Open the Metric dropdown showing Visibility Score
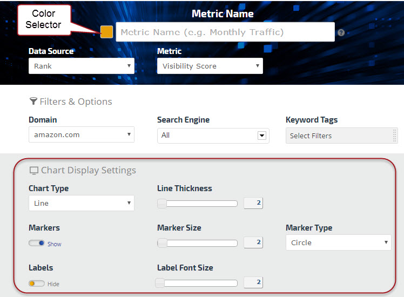Viewport: 404px width, 297px height. (210, 66)
